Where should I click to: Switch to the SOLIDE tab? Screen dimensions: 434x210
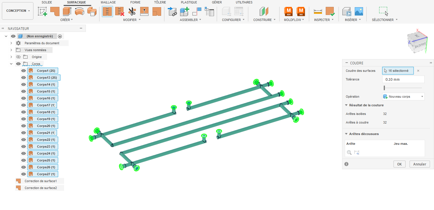[47, 2]
